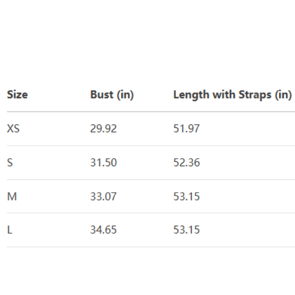Click the word "with" in the header

click(223, 95)
